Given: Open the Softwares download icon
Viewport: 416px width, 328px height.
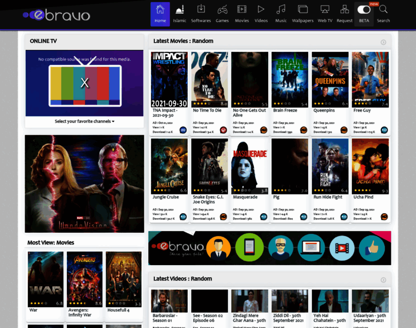Looking at the screenshot, I should (x=201, y=10).
